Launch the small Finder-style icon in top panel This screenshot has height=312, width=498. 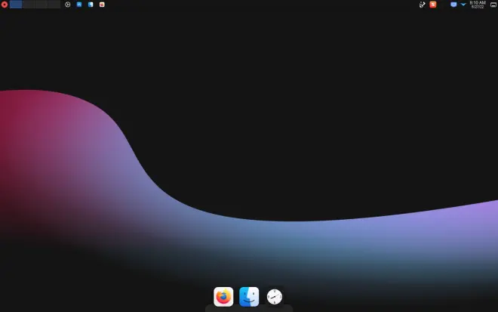click(x=91, y=5)
